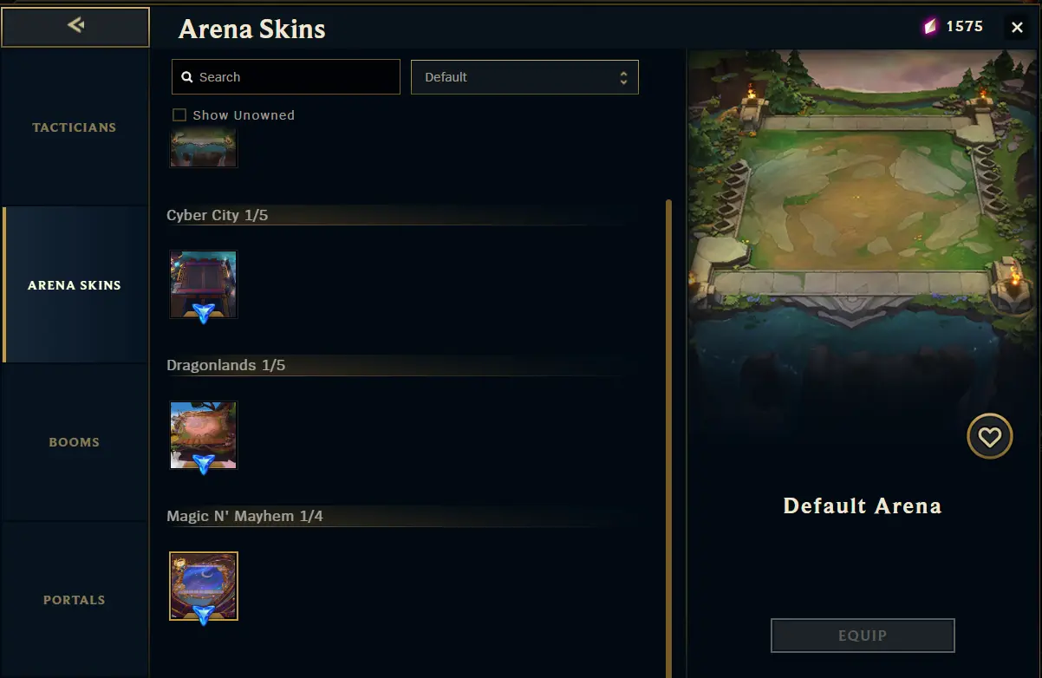
Task: Switch to the Booms tab
Action: [x=75, y=442]
